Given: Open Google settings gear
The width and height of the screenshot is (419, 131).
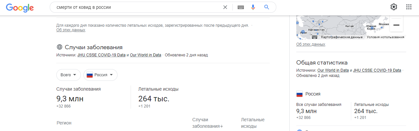Looking at the screenshot, I should pyautogui.click(x=394, y=7).
